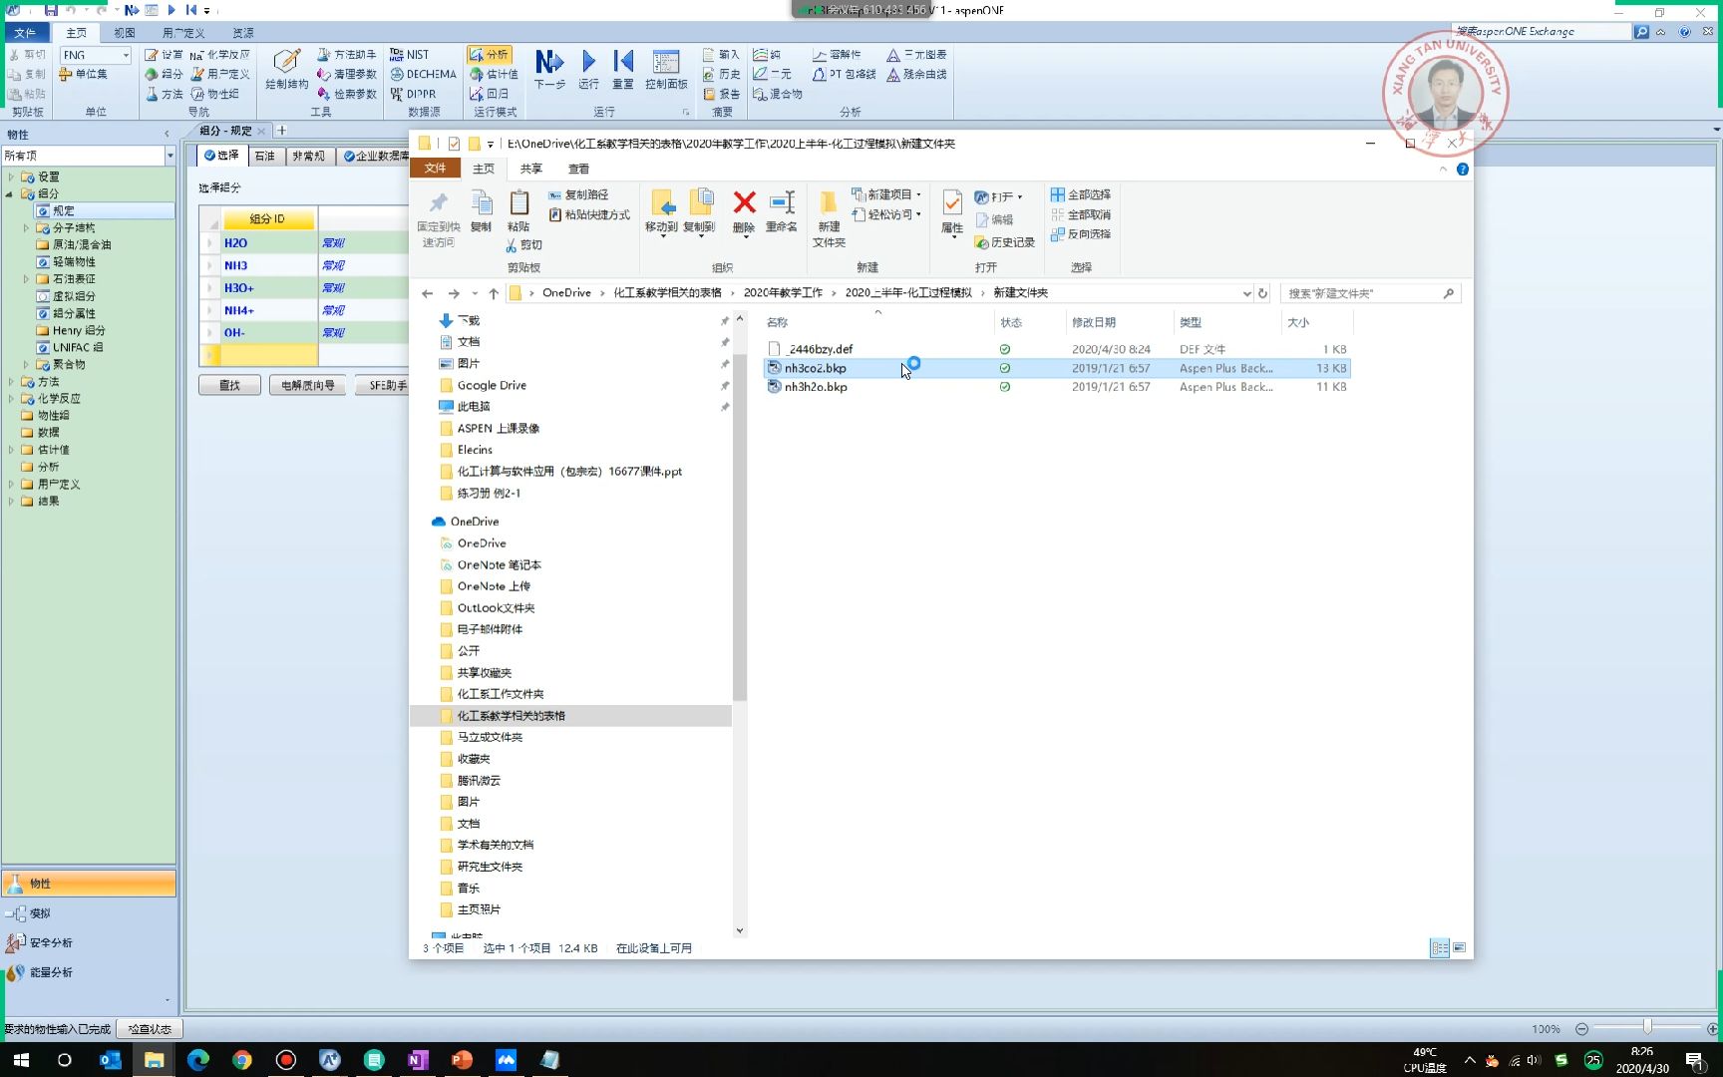Click Move to (移动到) in Explorer ribbon

(x=661, y=211)
